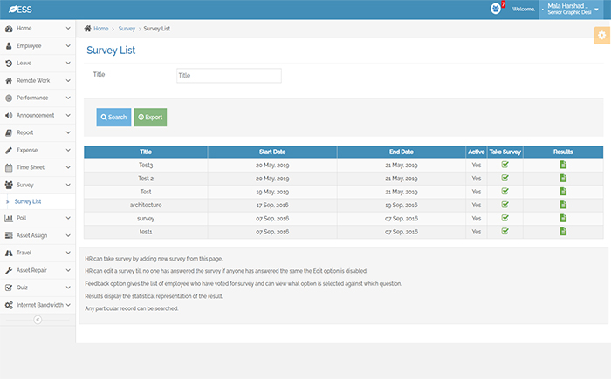
Task: Open results document for Test3 survey
Action: pyautogui.click(x=563, y=165)
